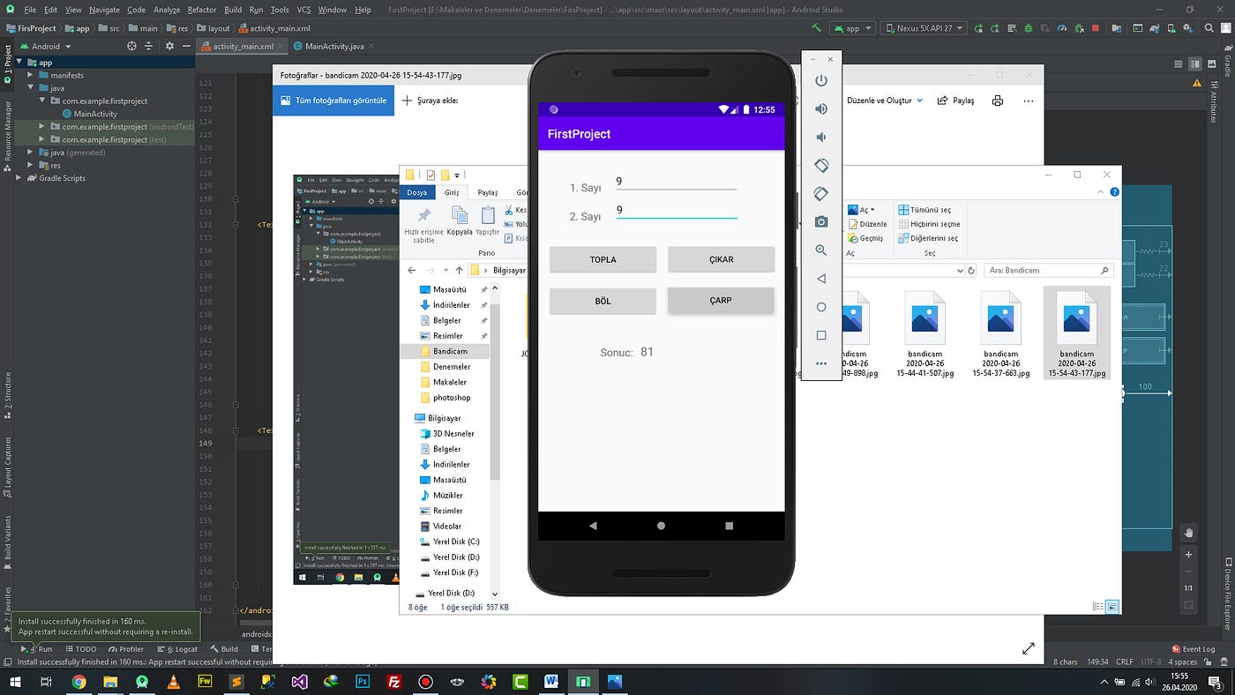Power off the emulator via power icon
This screenshot has height=695, width=1235.
[x=821, y=80]
